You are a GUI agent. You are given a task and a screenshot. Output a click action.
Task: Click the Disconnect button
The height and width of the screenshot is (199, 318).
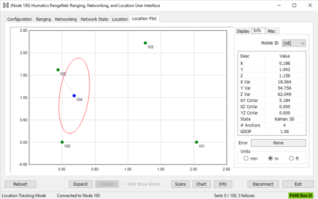pyautogui.click(x=263, y=184)
